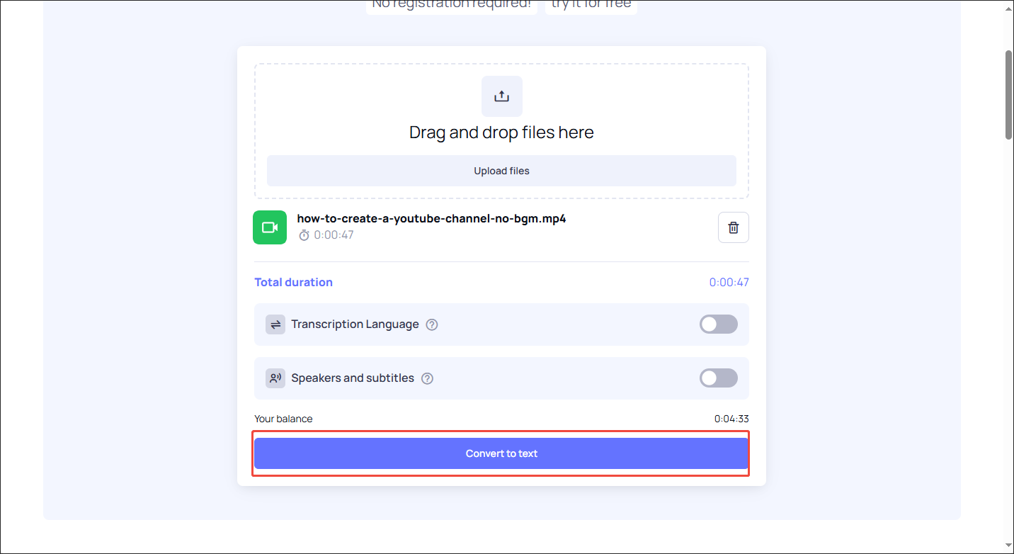Select the speaker icon beside Speakers and subtitles
This screenshot has height=554, width=1014.
[x=275, y=378]
